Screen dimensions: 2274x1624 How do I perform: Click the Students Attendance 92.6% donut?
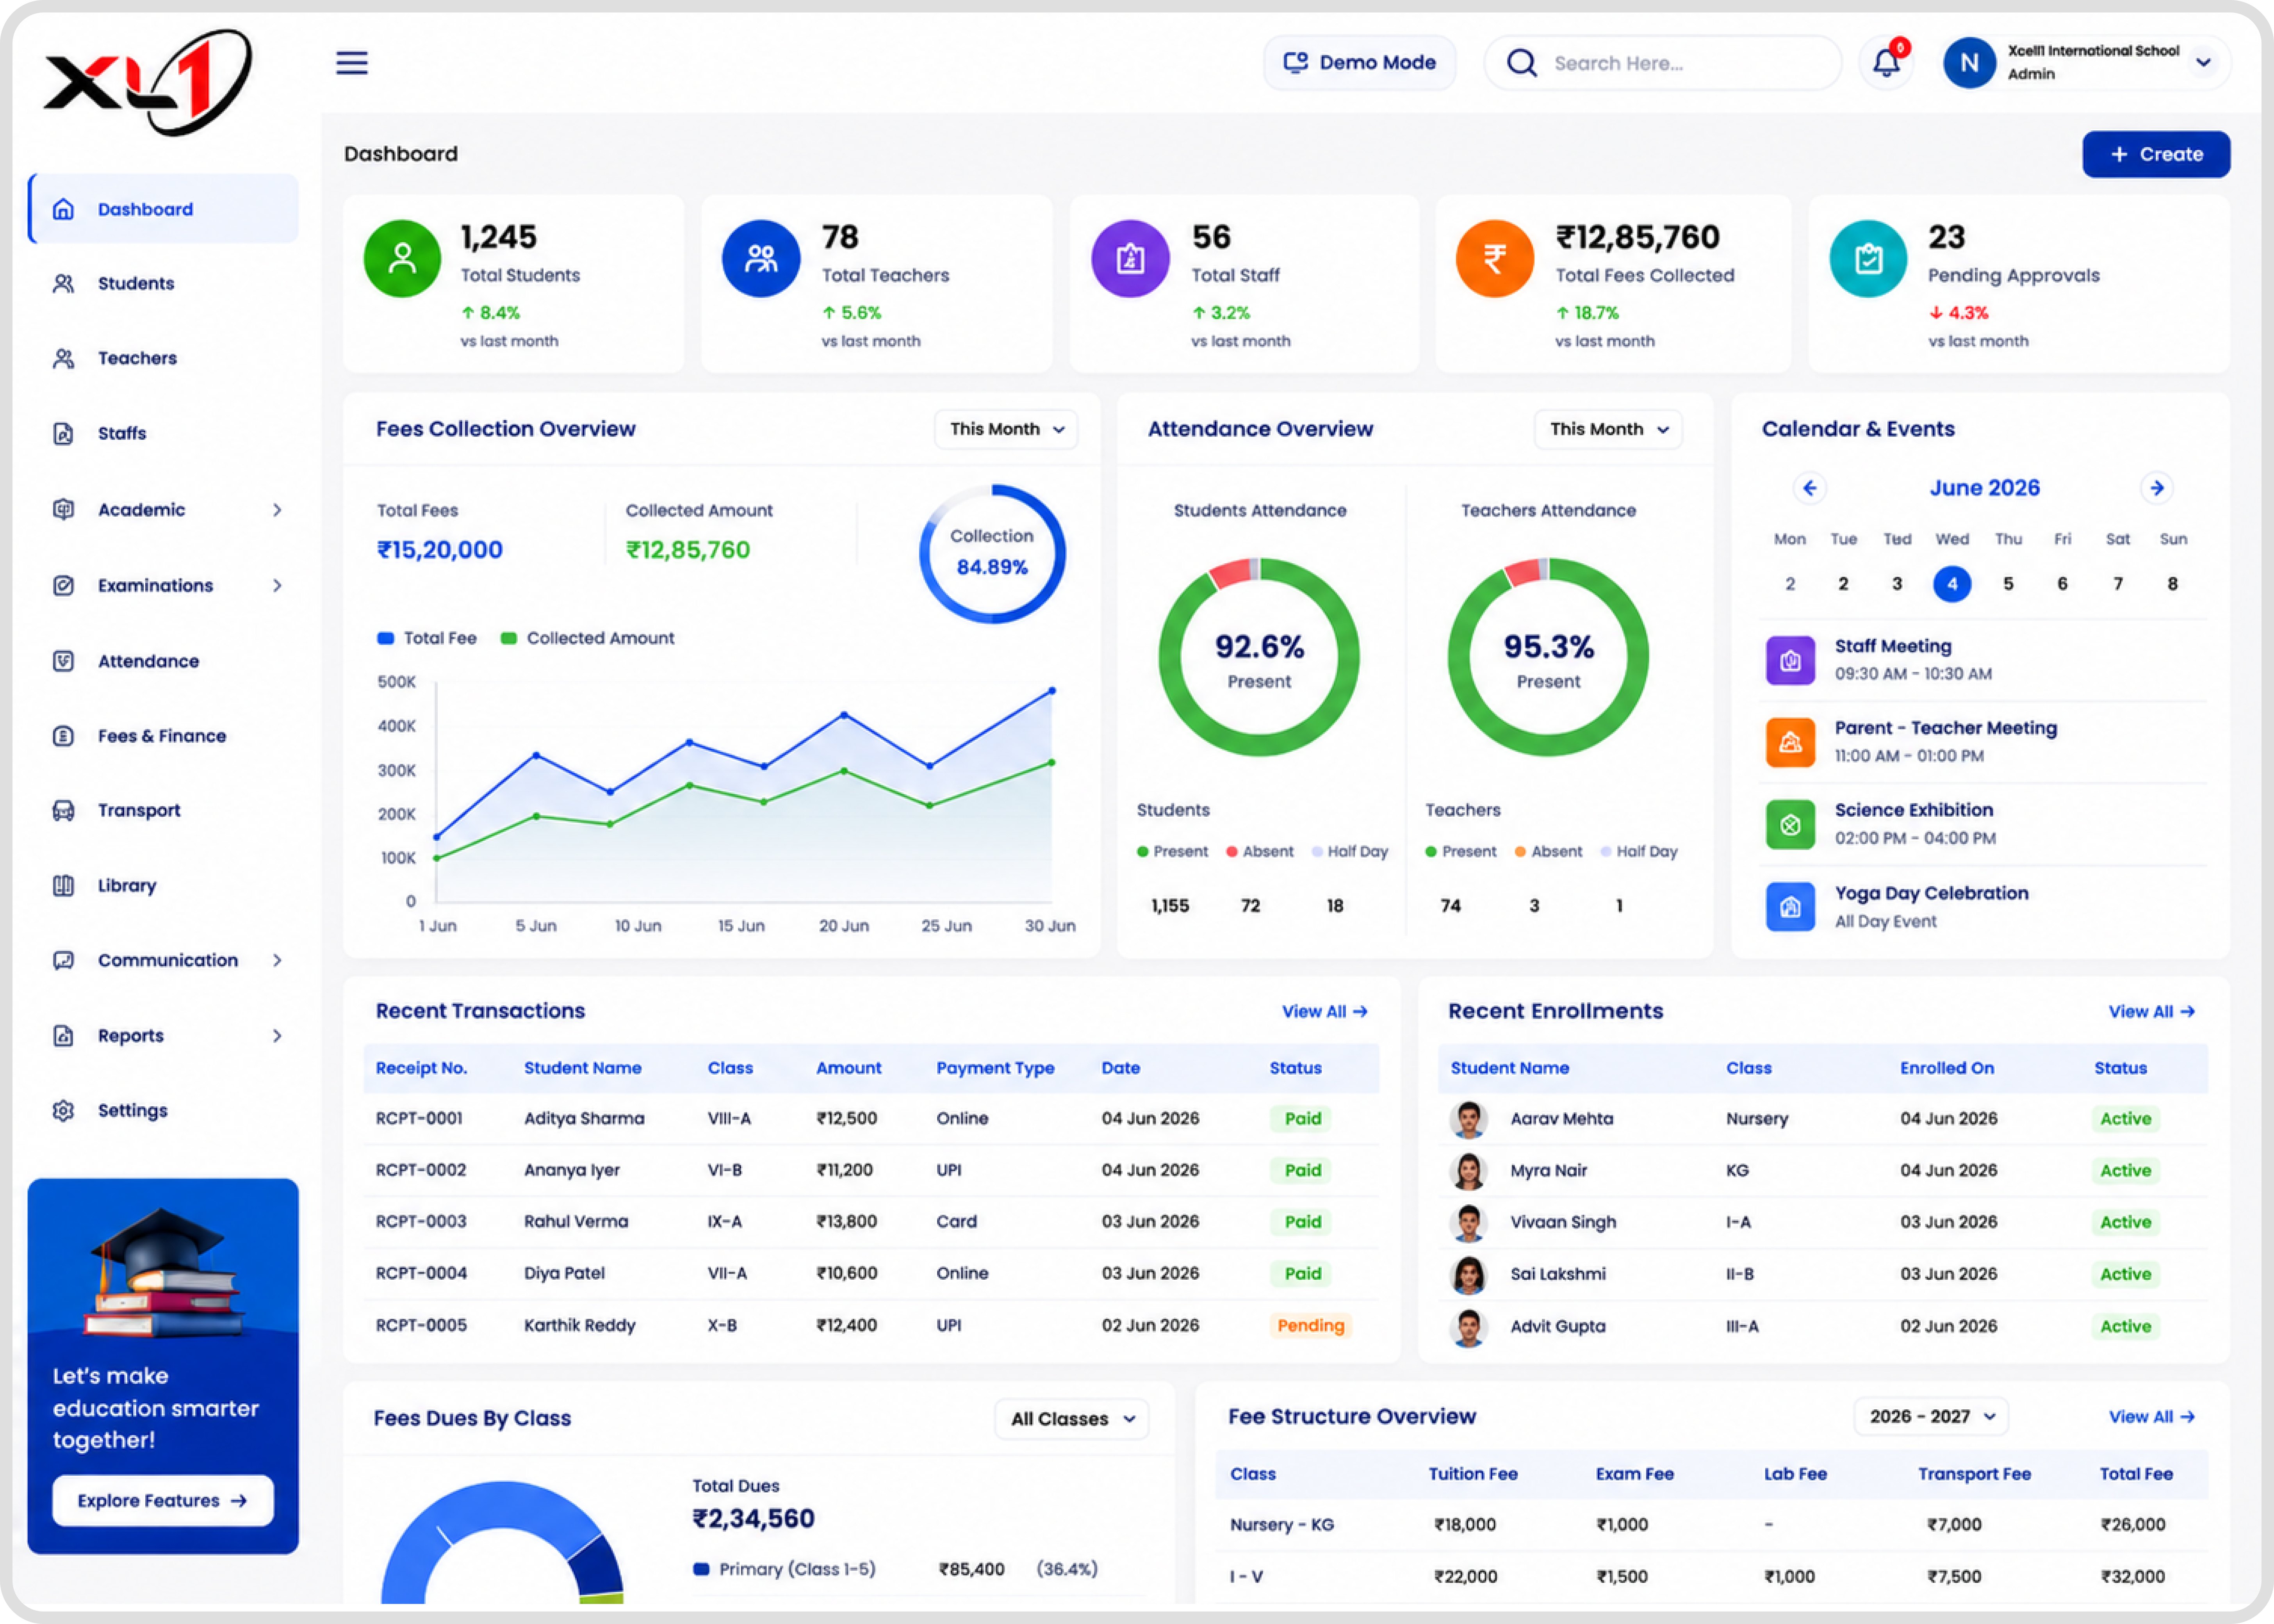1259,657
